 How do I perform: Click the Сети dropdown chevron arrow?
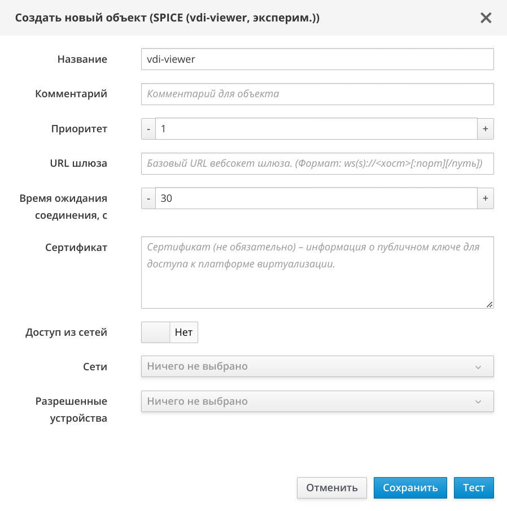point(478,367)
